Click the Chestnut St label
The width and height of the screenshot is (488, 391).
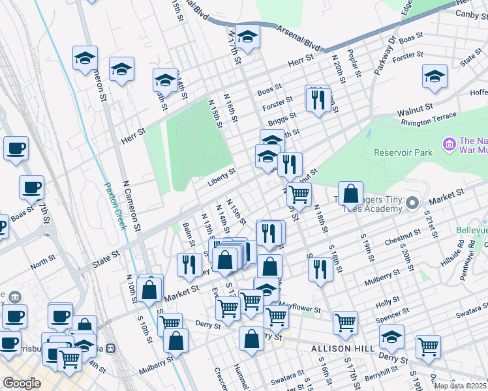[403, 237]
